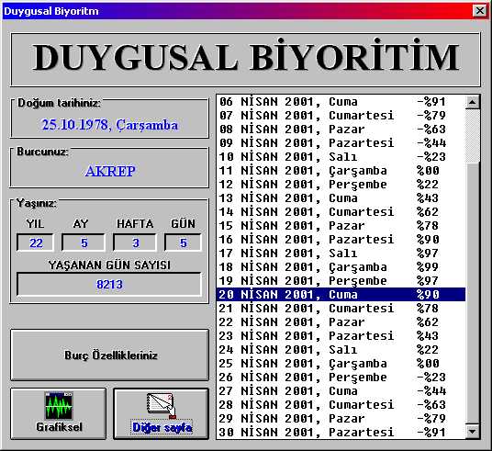This screenshot has width=492, height=451.
Task: Select row 27 NİSAN 2001, Cuma
Action: (341, 391)
